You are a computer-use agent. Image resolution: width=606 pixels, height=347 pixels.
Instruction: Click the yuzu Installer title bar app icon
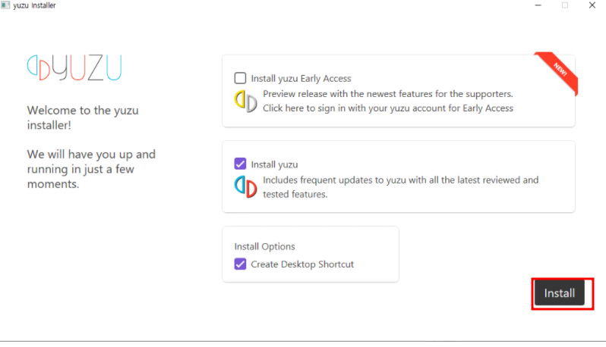[5, 5]
